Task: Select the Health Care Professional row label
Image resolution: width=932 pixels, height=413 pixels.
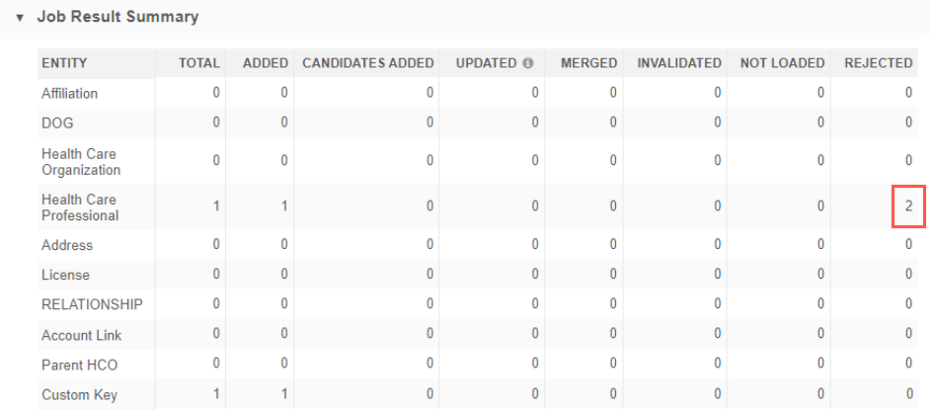Action: 80,207
